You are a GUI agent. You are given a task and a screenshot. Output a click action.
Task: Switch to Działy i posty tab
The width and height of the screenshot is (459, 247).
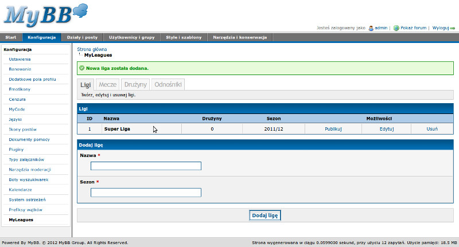click(83, 37)
